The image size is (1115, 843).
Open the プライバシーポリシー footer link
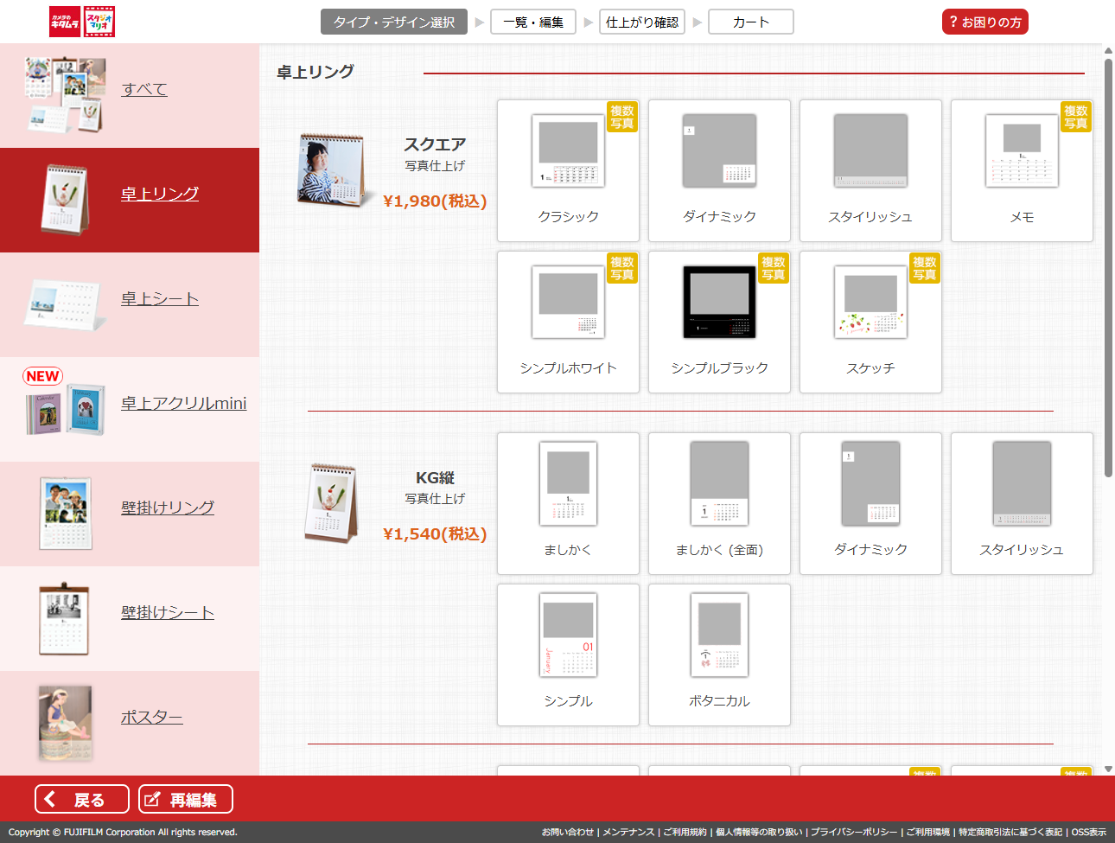coord(854,833)
